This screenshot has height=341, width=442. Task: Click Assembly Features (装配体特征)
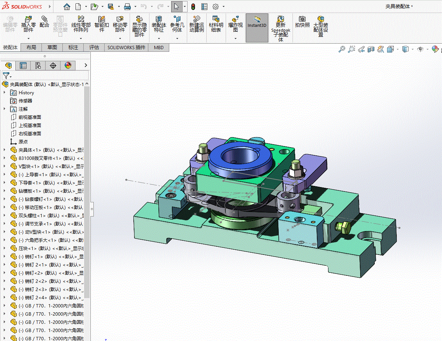159,25
